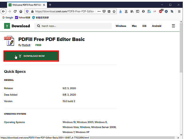Follow the PlotSoft developer link
Viewport: 188px width, 139px height.
26,45
